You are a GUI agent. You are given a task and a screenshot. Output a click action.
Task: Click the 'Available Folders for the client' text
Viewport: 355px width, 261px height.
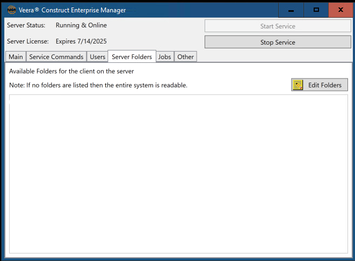pyautogui.click(x=71, y=71)
